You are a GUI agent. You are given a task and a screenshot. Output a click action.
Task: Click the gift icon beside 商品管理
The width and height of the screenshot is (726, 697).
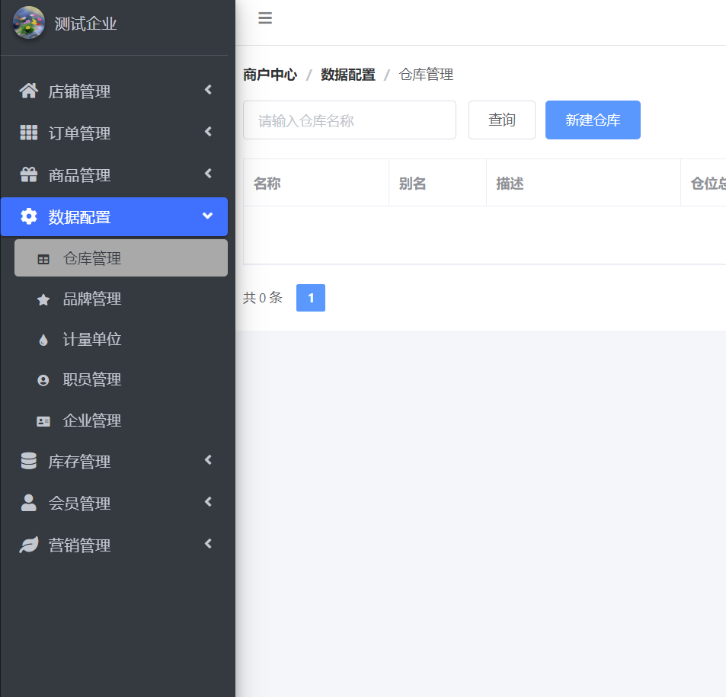[x=28, y=175]
